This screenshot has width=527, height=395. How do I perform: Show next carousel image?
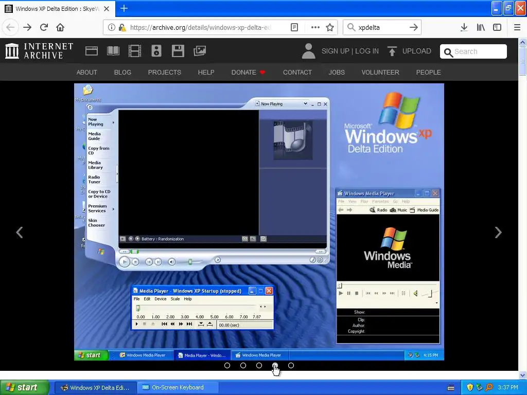(x=498, y=232)
